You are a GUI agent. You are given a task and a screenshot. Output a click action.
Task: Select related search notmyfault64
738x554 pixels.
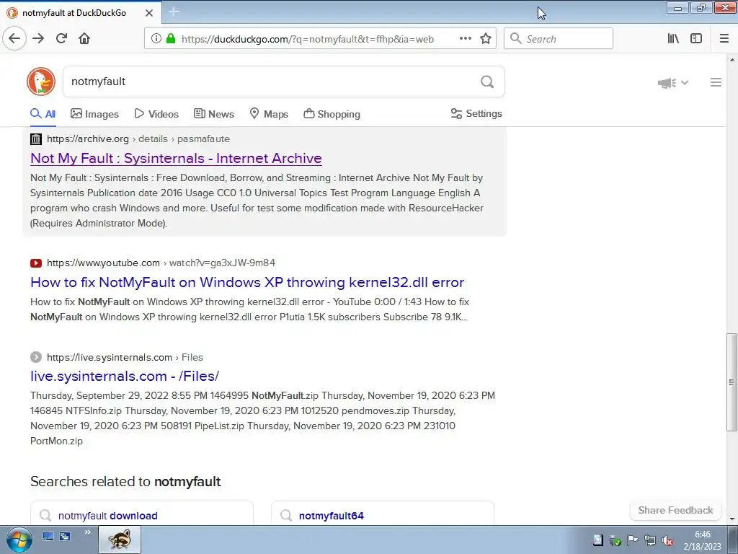[x=383, y=515]
